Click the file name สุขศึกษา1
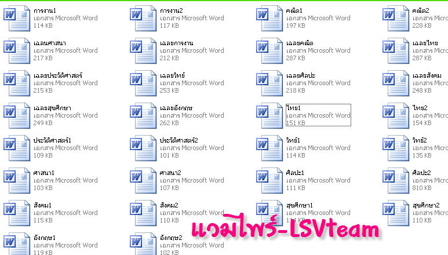 pos(300,205)
